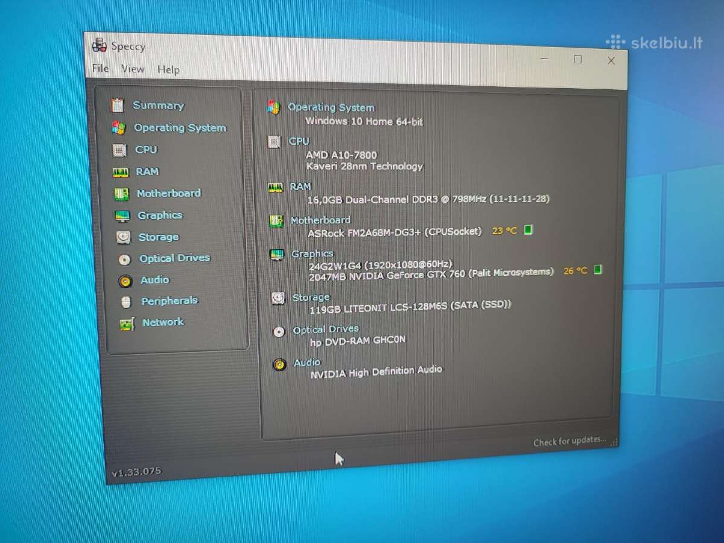Click the Operating System Windows flag sidebar icon

[x=118, y=128]
